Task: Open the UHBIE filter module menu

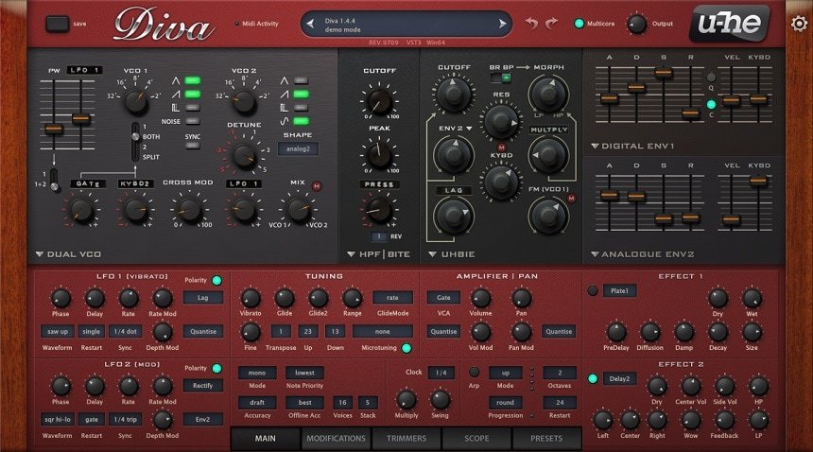Action: (x=452, y=254)
